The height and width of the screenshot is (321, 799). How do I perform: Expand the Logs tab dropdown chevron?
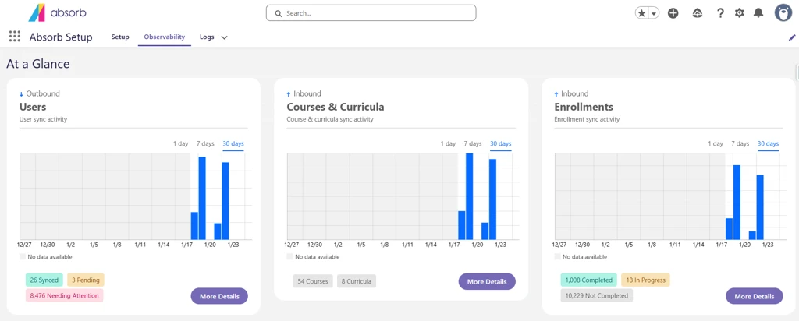224,37
